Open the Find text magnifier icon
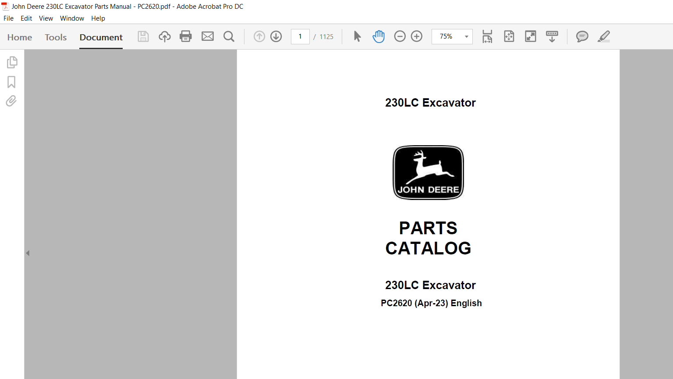Screen dimensions: 673x379 [229, 36]
